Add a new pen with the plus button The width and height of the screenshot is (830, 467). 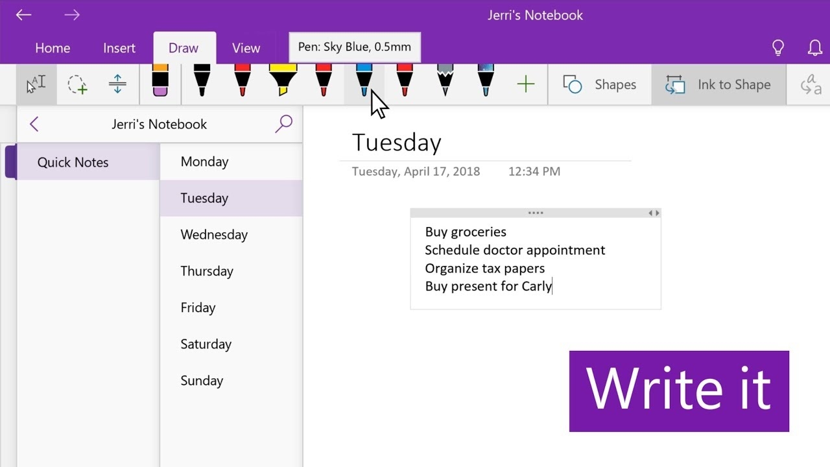pyautogui.click(x=526, y=83)
